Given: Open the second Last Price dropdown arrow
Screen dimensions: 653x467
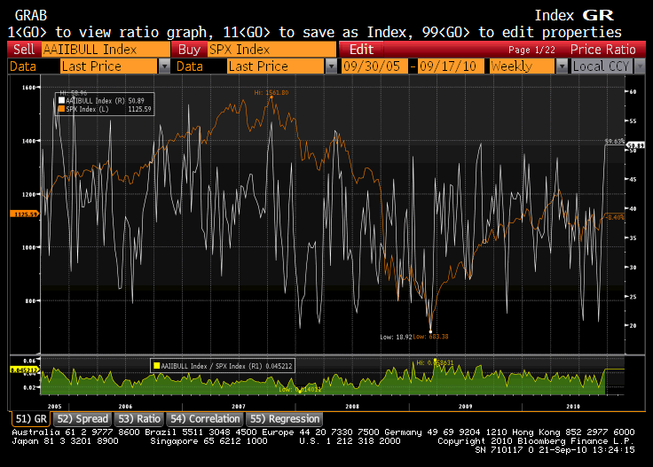Looking at the screenshot, I should (x=331, y=66).
